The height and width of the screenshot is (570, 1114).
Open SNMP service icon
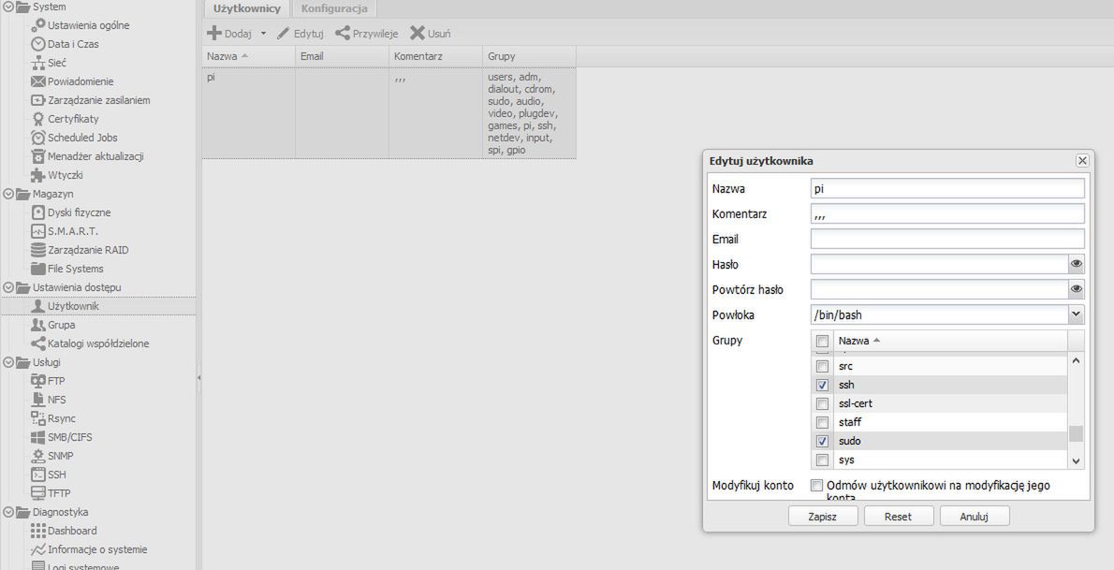[x=37, y=456]
